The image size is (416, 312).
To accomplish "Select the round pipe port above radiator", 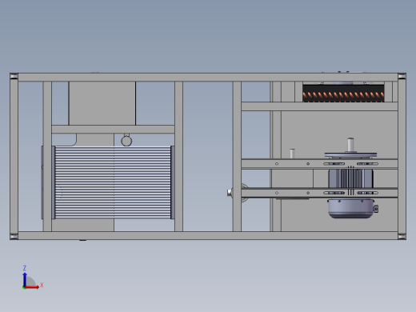I will 126,141.
